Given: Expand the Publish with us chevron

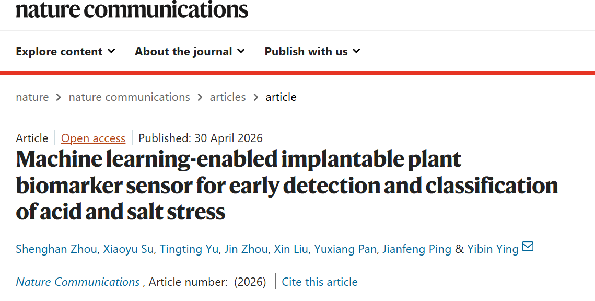Looking at the screenshot, I should click(x=356, y=51).
